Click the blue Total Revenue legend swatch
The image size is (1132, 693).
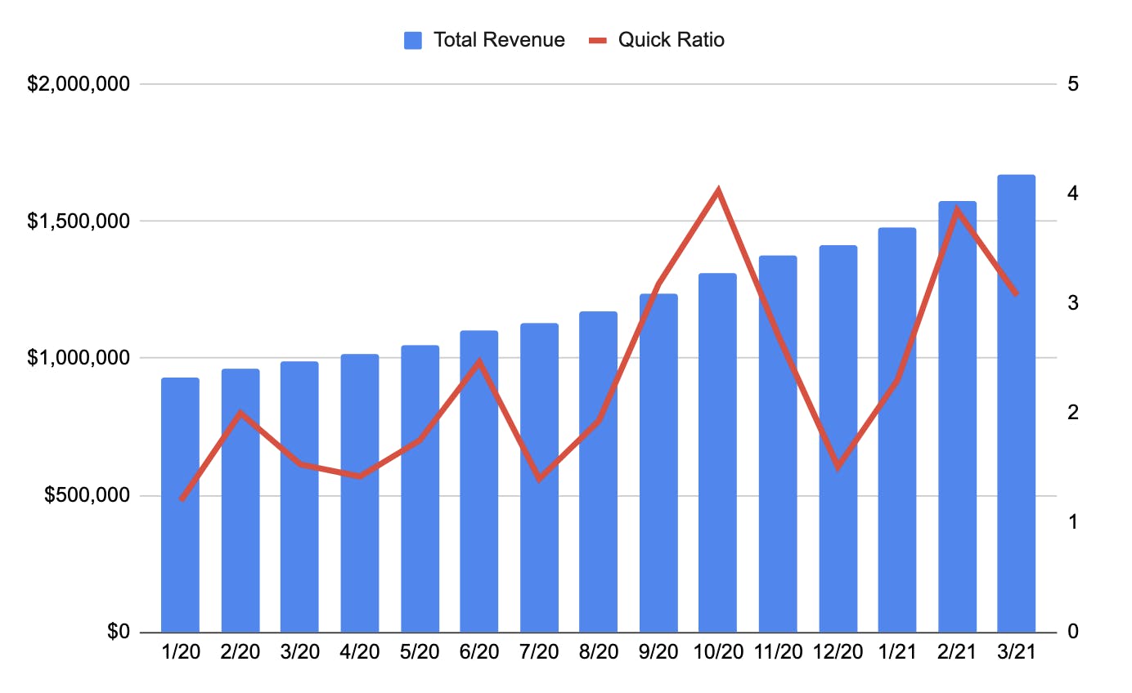pos(413,40)
